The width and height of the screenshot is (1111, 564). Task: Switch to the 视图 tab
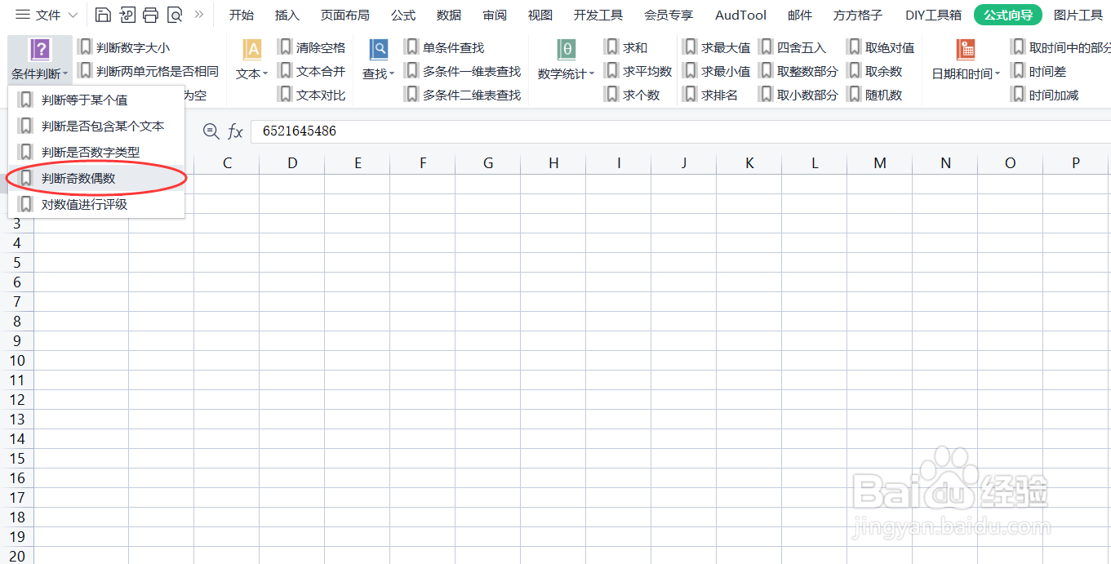point(540,15)
